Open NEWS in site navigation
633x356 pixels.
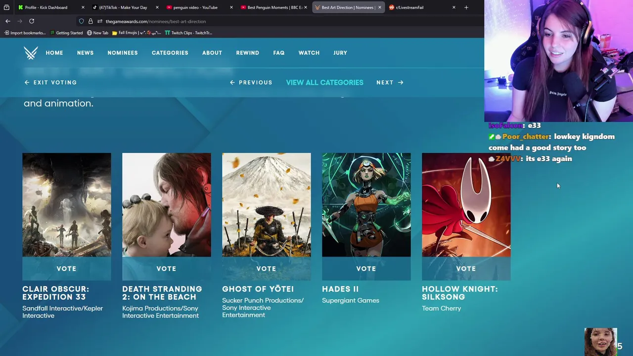click(85, 53)
